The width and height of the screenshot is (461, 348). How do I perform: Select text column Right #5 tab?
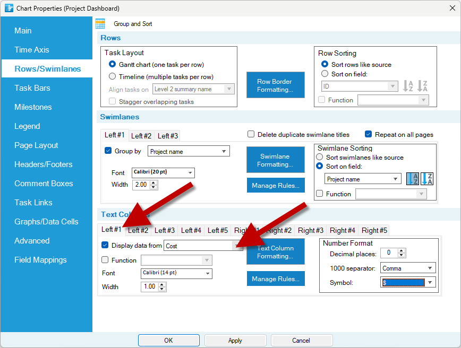tap(374, 230)
